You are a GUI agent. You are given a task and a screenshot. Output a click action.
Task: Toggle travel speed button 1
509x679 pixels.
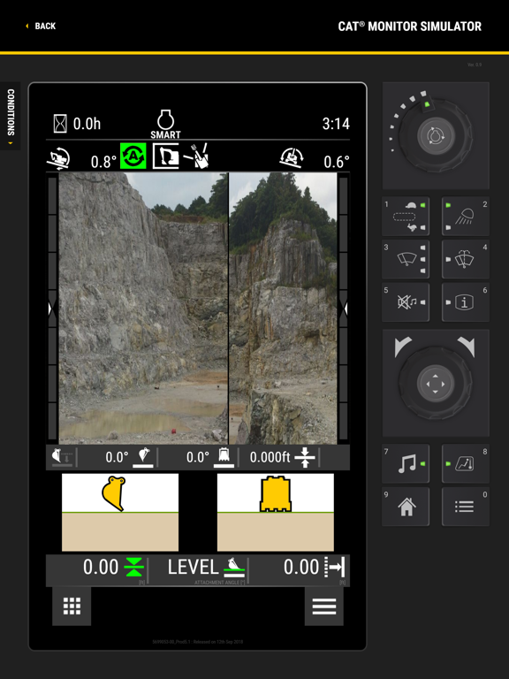[406, 216]
